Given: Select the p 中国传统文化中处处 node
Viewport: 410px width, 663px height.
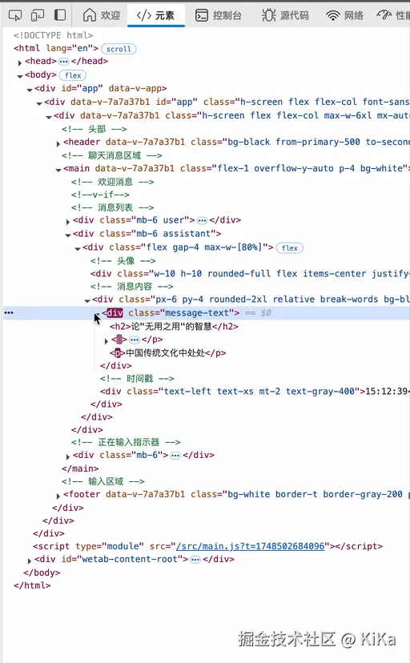Looking at the screenshot, I should [168, 352].
